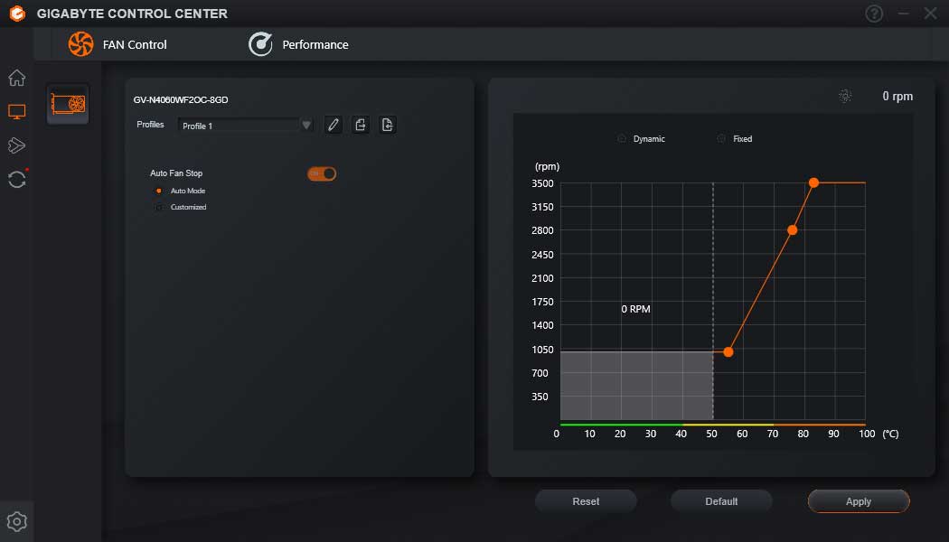The width and height of the screenshot is (949, 542).
Task: Open the Profiles dropdown
Action: [x=240, y=124]
